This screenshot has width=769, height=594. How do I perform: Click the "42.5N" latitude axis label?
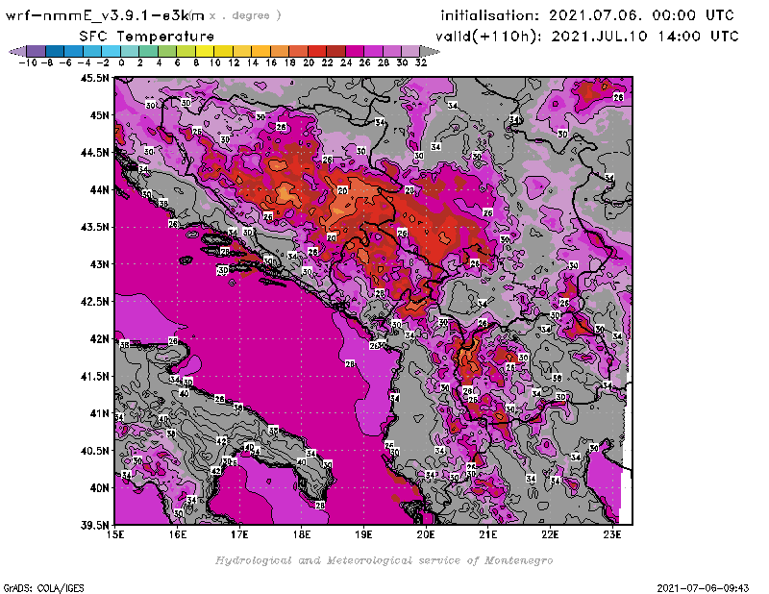94,302
